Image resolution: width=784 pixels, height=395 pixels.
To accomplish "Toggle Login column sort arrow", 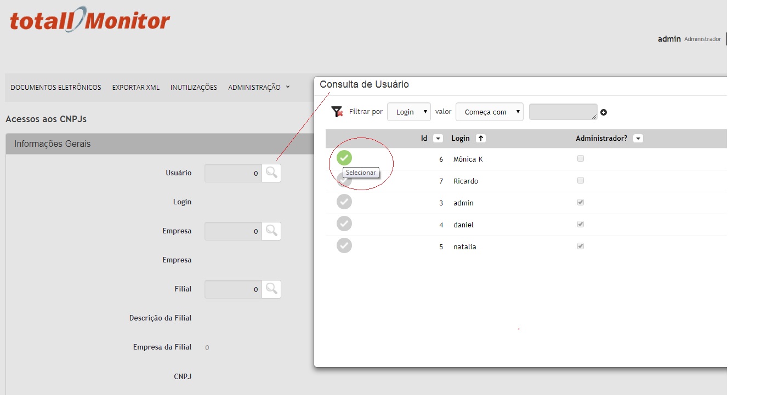I will [481, 139].
